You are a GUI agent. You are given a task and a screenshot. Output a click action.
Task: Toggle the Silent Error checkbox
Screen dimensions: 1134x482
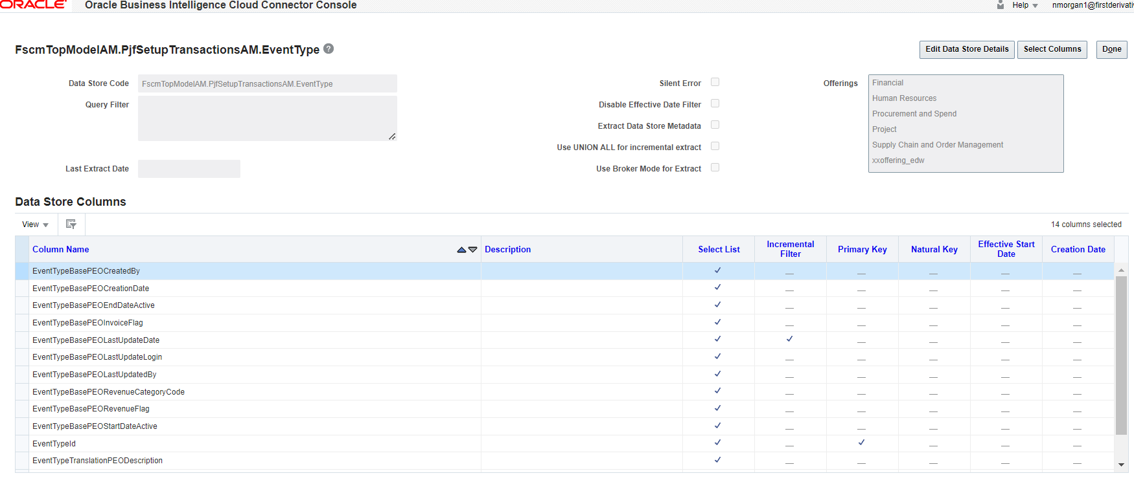[715, 82]
